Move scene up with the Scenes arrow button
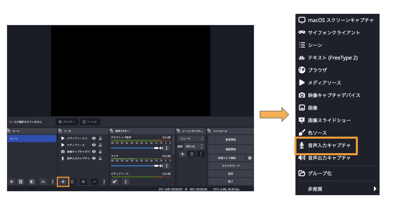This screenshot has height=214, width=394. click(x=43, y=182)
